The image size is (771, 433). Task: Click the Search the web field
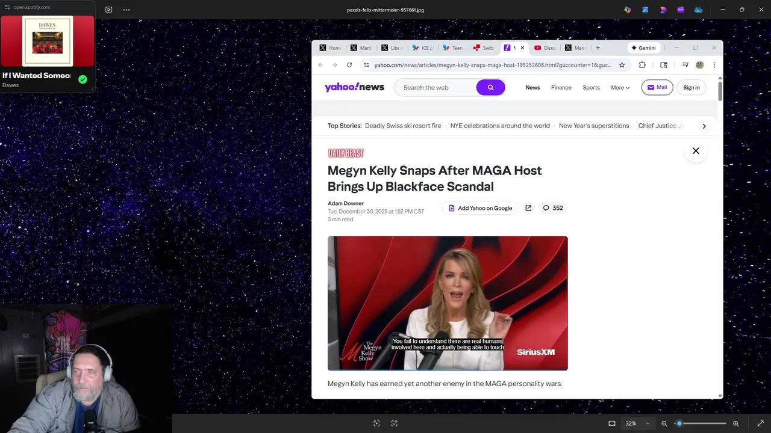(436, 88)
